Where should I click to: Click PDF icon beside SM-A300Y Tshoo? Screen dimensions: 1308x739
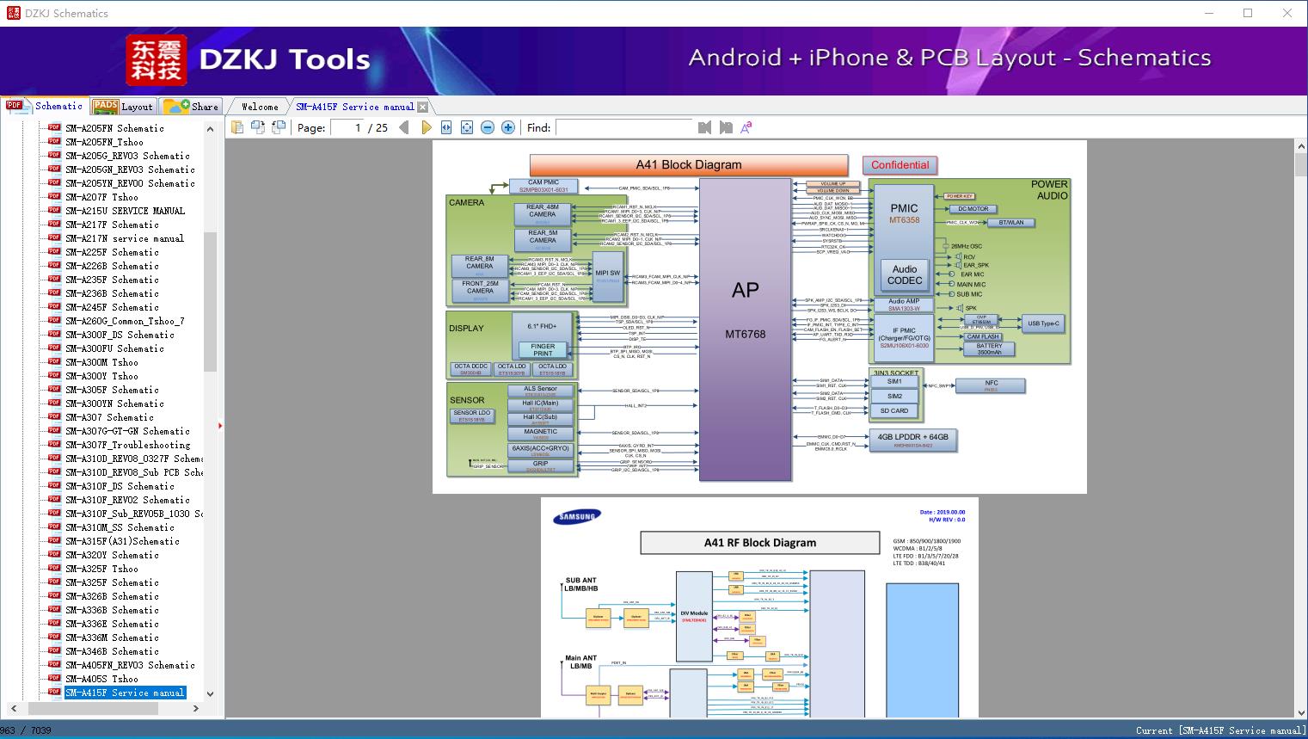point(54,376)
